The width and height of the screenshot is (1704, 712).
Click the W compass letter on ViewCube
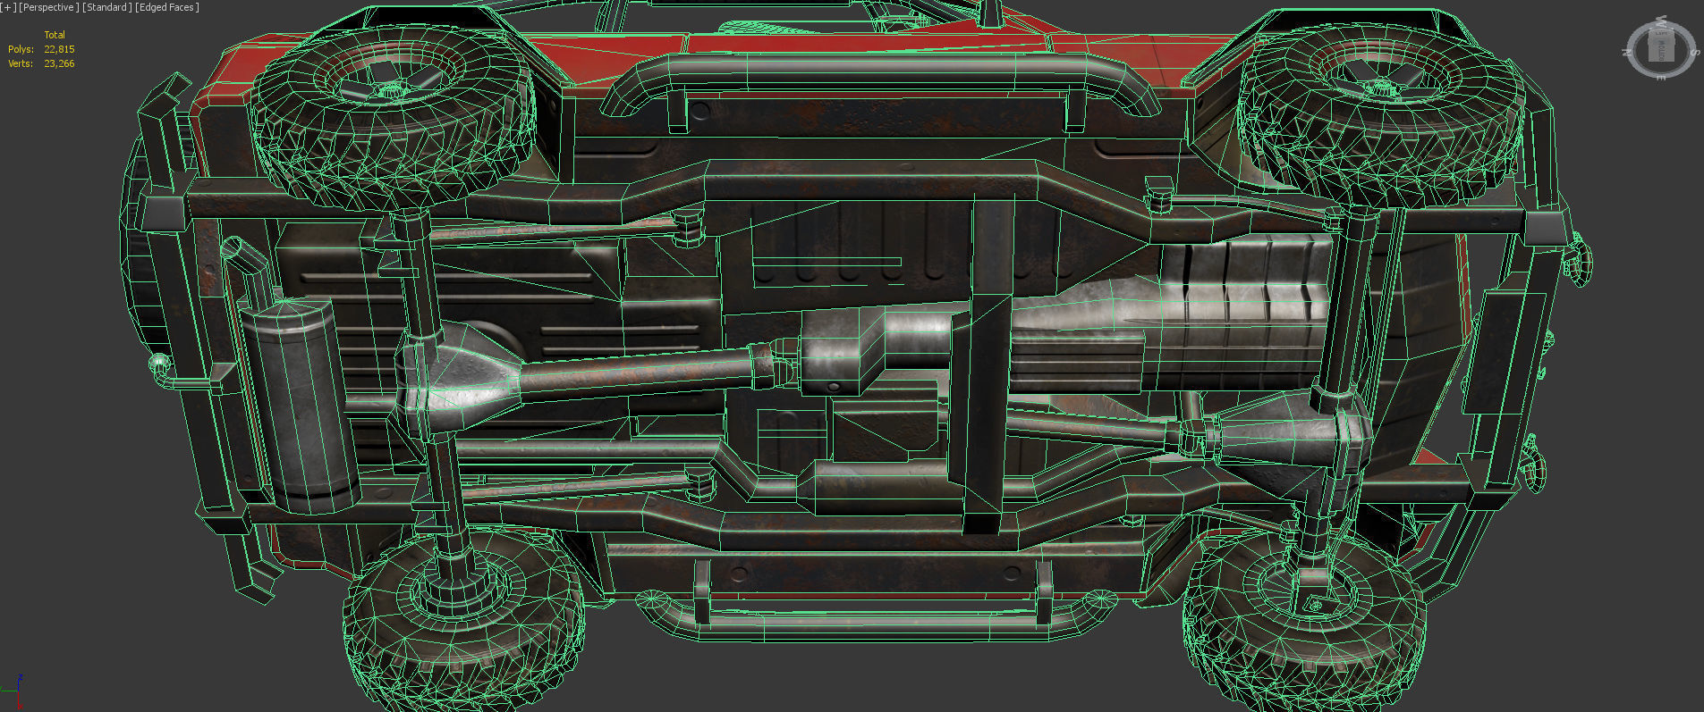click(x=1661, y=21)
